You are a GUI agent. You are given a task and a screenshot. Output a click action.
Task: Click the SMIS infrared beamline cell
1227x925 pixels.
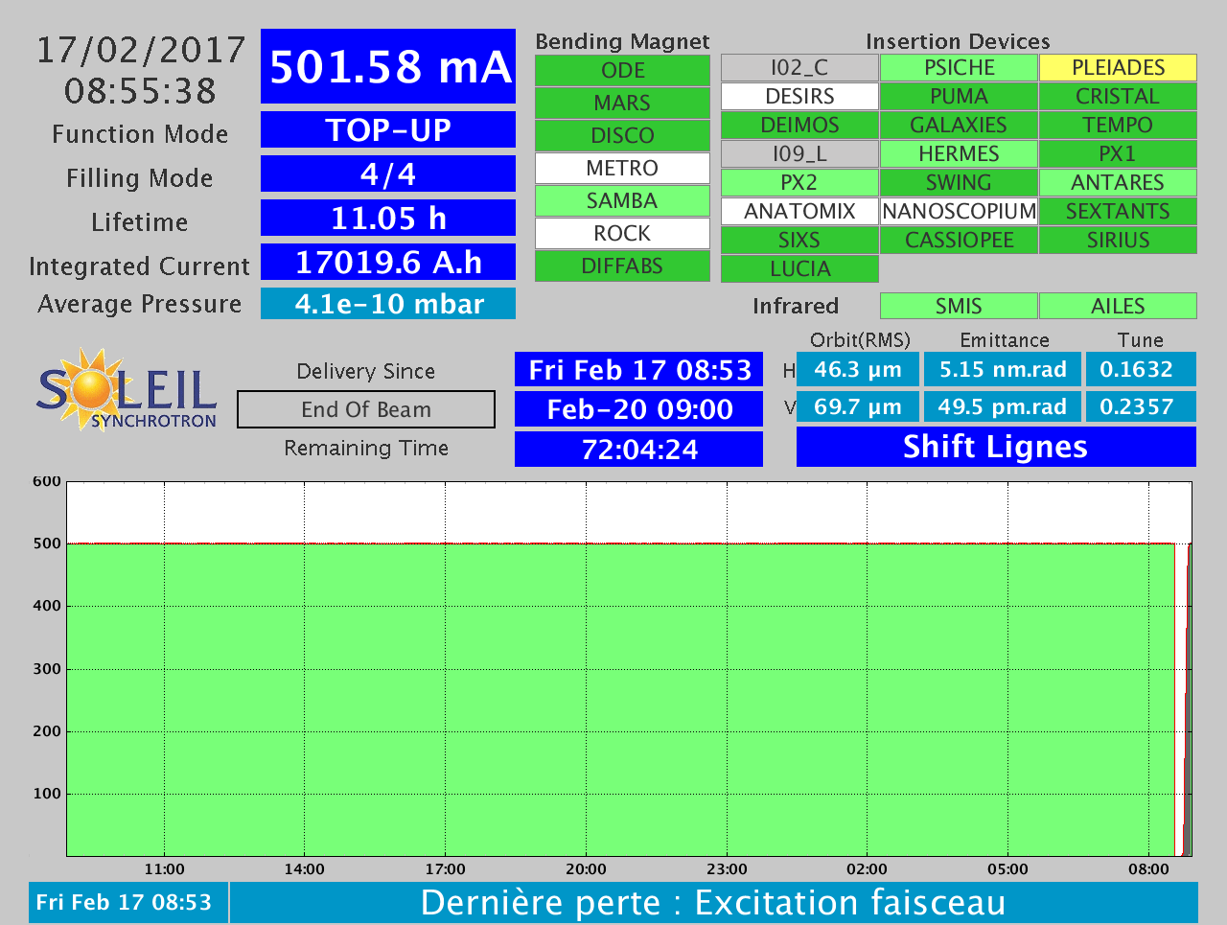(x=959, y=306)
